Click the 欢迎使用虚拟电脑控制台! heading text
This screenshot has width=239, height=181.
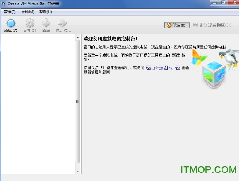click(x=110, y=39)
